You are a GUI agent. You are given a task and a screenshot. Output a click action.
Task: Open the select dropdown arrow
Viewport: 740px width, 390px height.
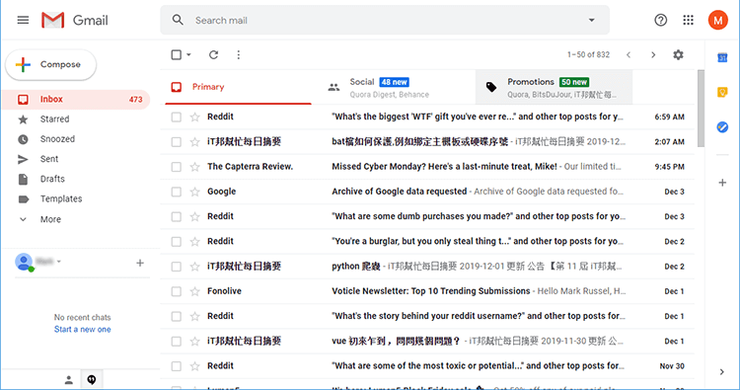click(x=188, y=54)
